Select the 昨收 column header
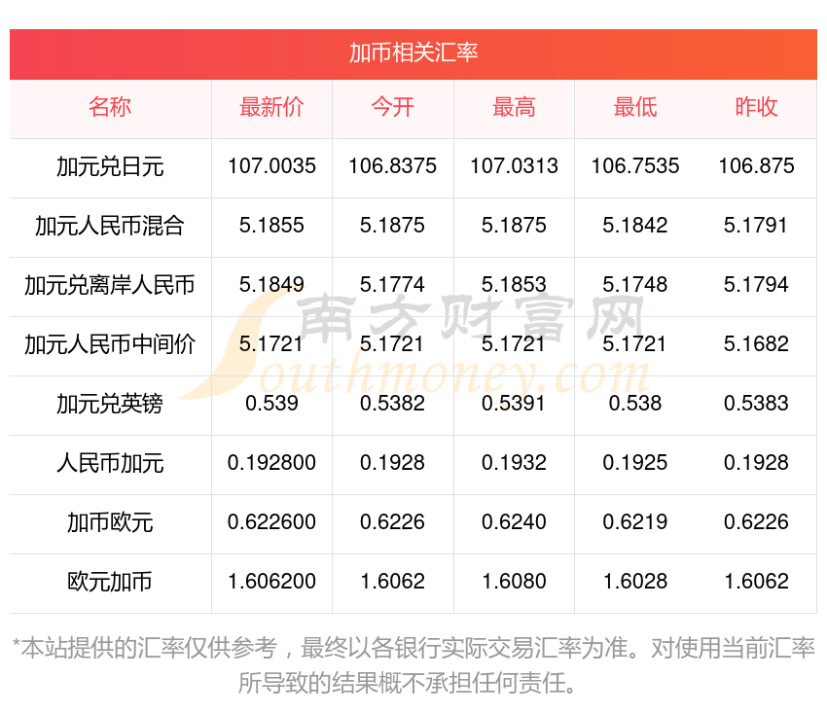This screenshot has width=827, height=713. pyautogui.click(x=756, y=107)
